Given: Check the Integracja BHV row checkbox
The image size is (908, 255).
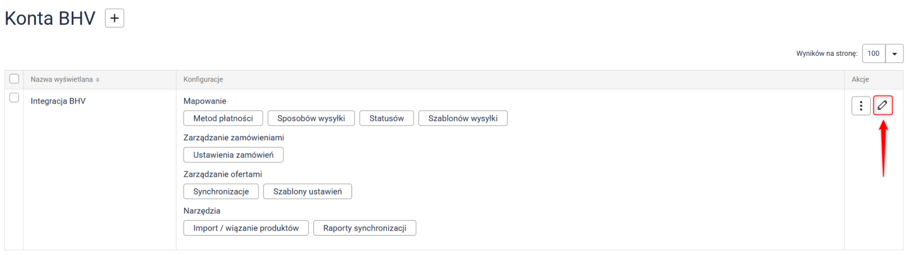Looking at the screenshot, I should [15, 98].
